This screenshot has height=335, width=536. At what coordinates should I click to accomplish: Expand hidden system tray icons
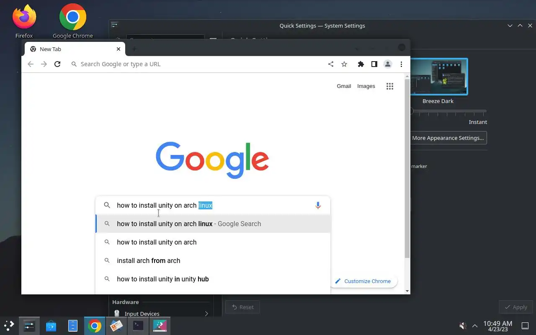click(x=475, y=326)
